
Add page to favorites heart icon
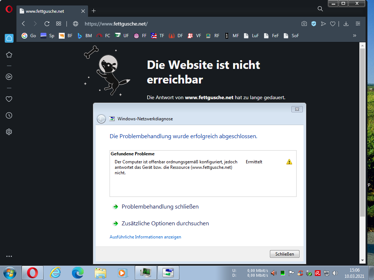[x=332, y=24]
